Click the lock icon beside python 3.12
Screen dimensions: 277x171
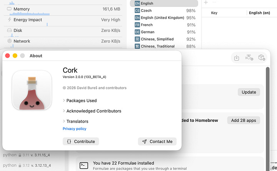pos(20,166)
